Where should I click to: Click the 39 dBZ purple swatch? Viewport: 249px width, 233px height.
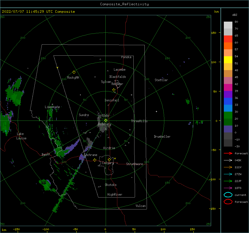tap(228, 94)
